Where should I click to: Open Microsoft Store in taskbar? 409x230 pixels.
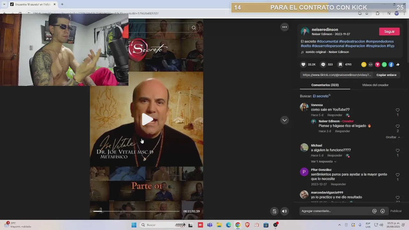pyautogui.click(x=266, y=225)
